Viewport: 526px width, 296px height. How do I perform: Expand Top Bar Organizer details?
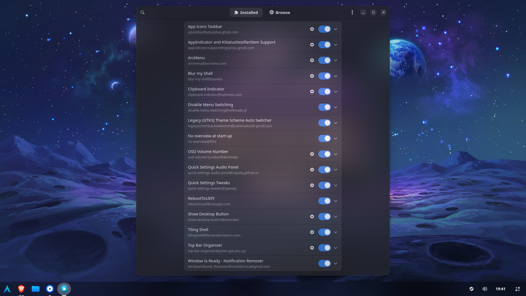point(336,248)
